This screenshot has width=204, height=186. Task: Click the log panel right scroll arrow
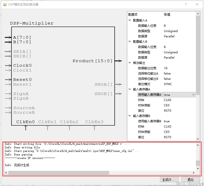coord(194,173)
